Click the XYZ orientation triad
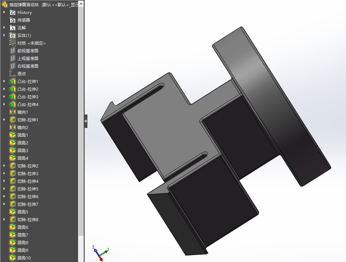This screenshot has width=346, height=262. (x=100, y=253)
